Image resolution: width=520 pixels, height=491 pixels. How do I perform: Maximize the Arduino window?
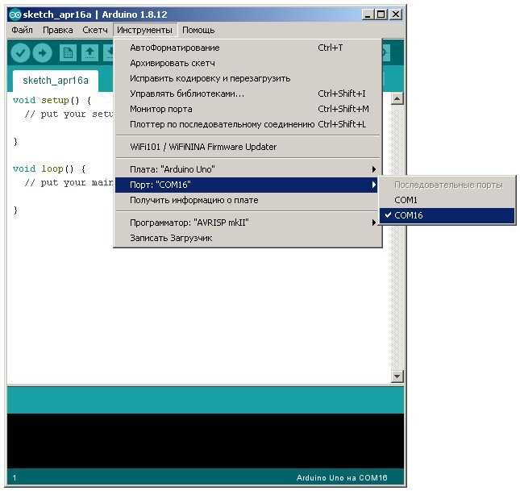click(x=381, y=15)
